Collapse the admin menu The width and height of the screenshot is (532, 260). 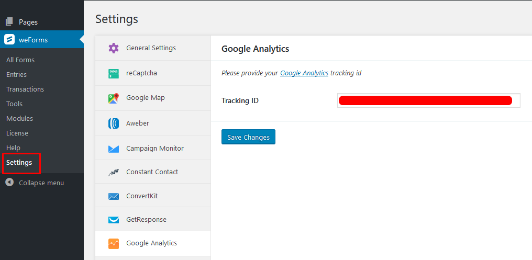pos(35,183)
